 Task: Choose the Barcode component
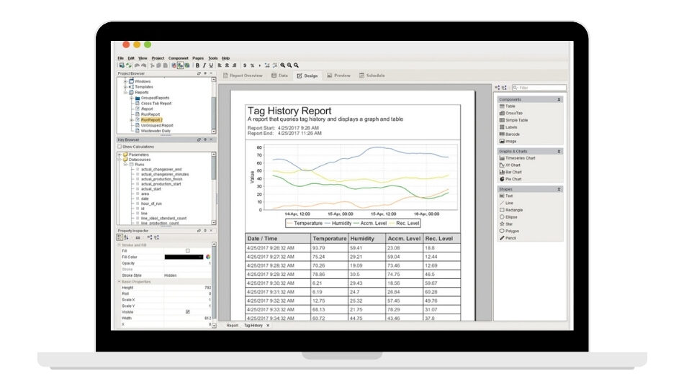click(x=513, y=134)
